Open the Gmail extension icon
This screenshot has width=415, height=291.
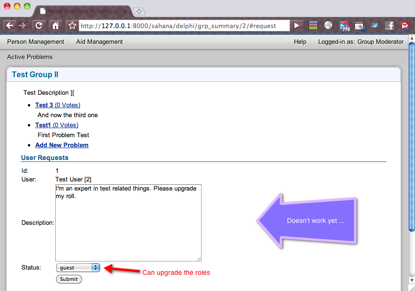[405, 26]
